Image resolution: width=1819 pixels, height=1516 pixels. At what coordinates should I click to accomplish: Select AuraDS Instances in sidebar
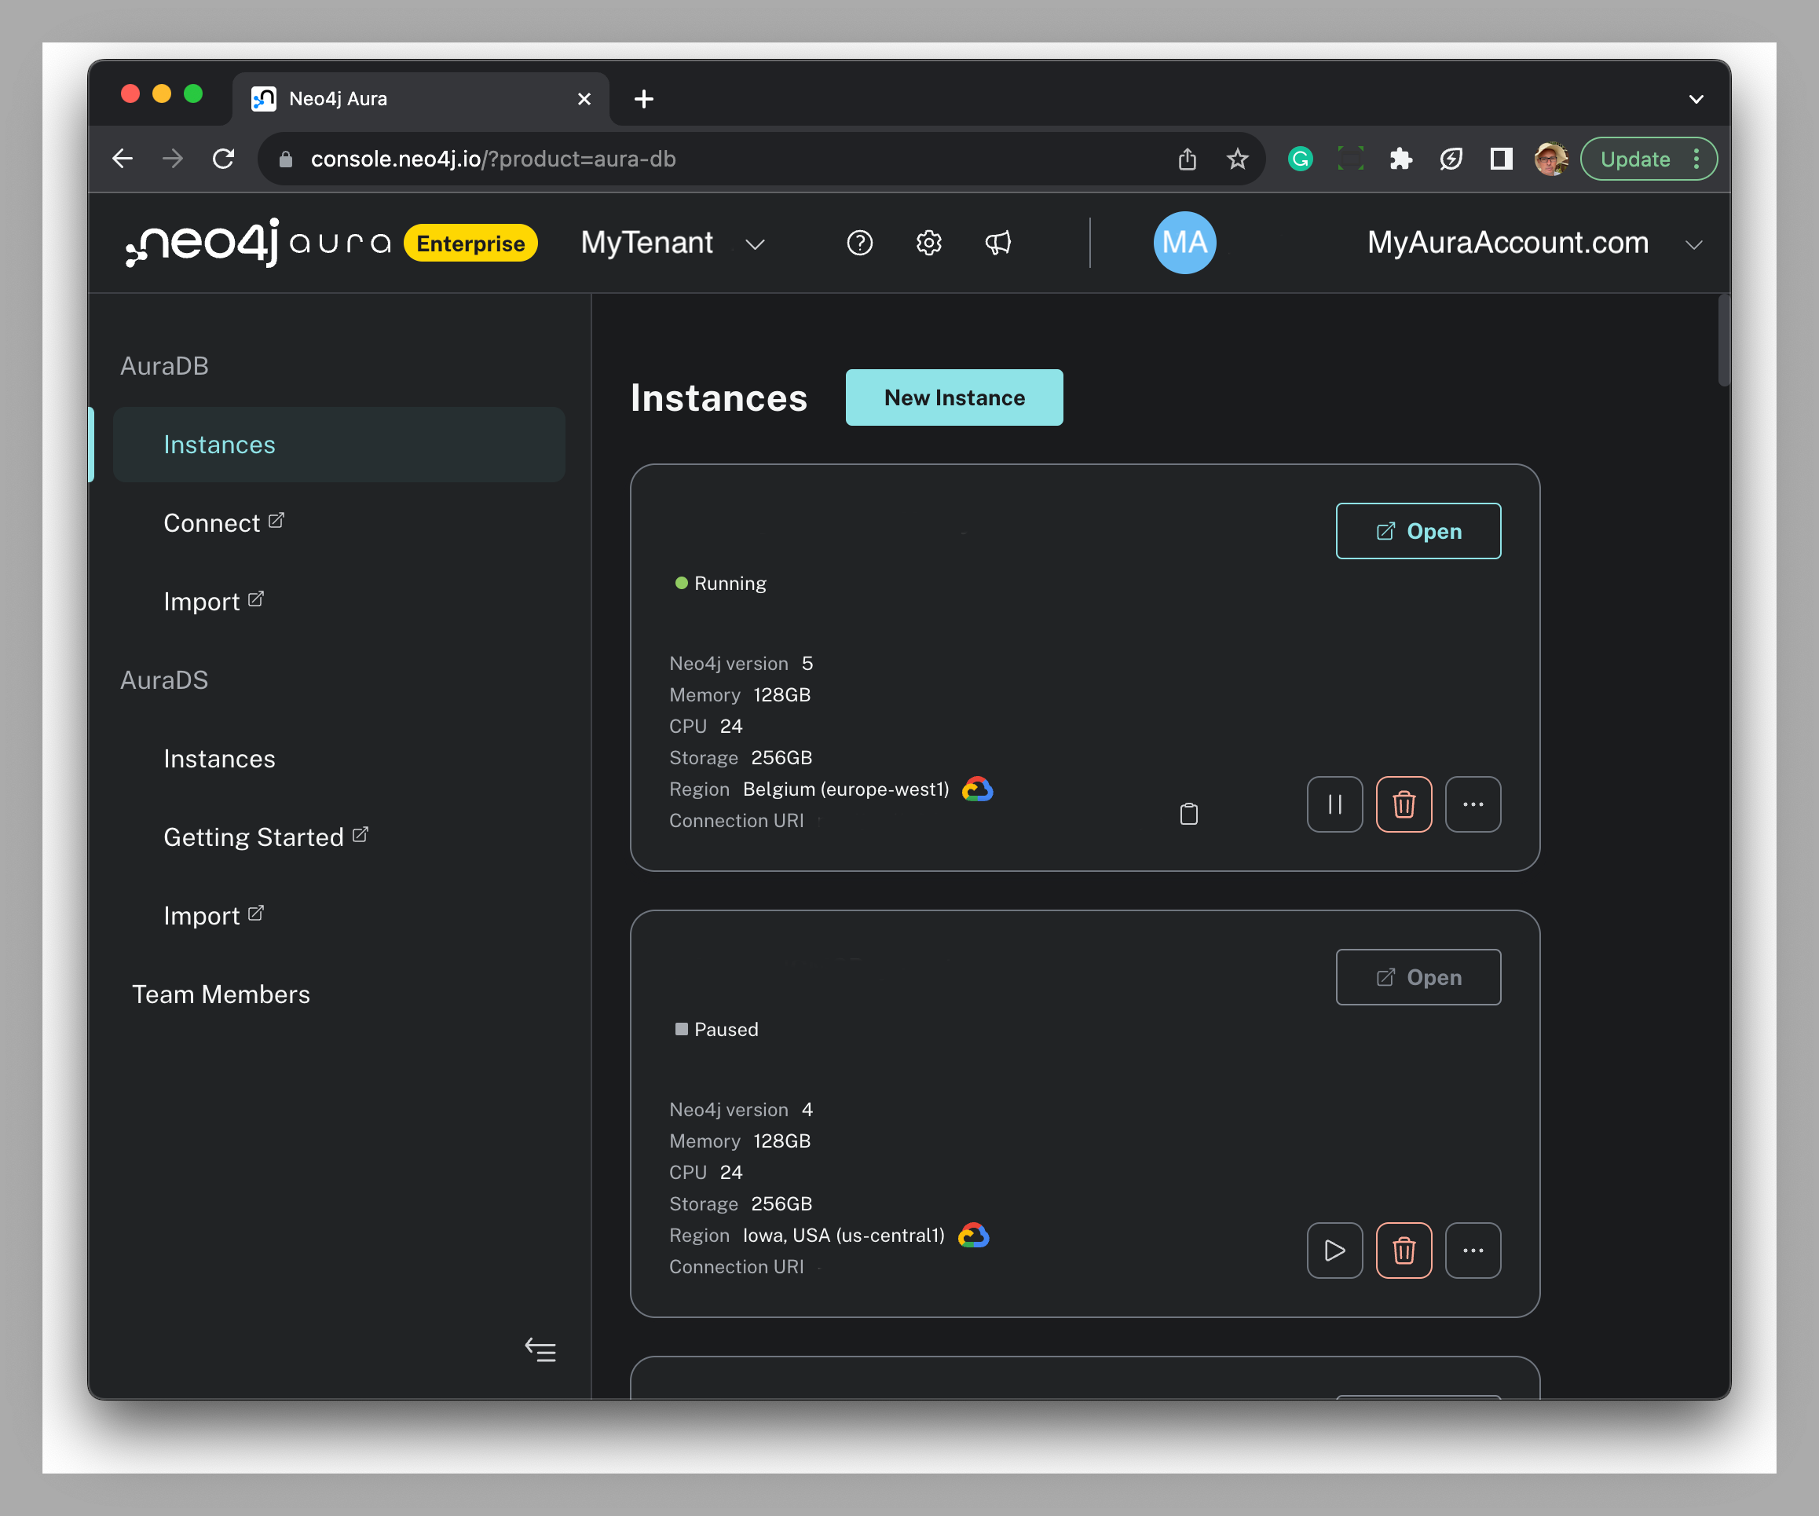coord(219,759)
